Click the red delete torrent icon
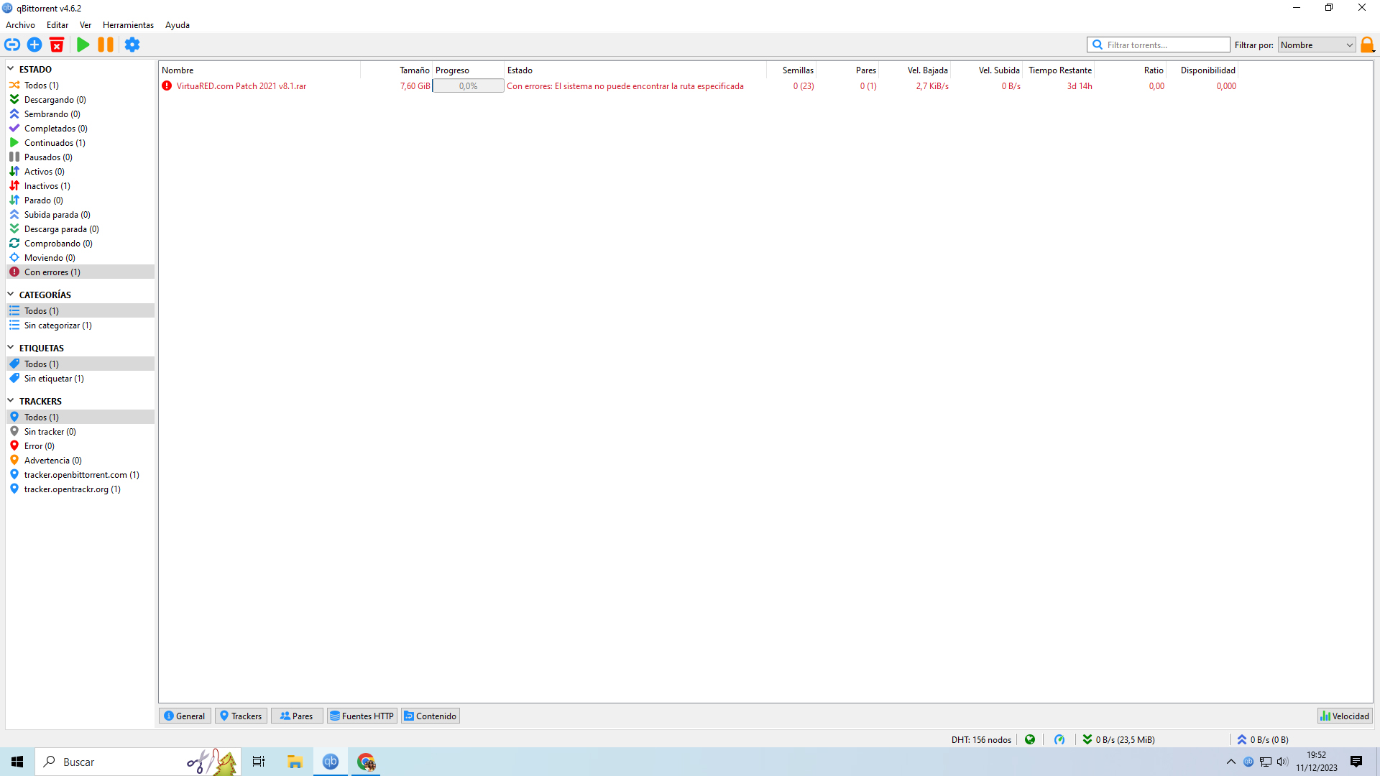This screenshot has height=776, width=1380. point(57,45)
